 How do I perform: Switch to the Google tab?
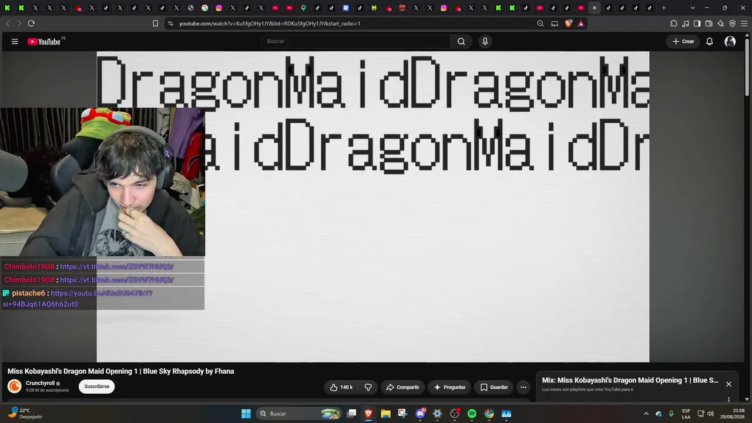(x=205, y=8)
